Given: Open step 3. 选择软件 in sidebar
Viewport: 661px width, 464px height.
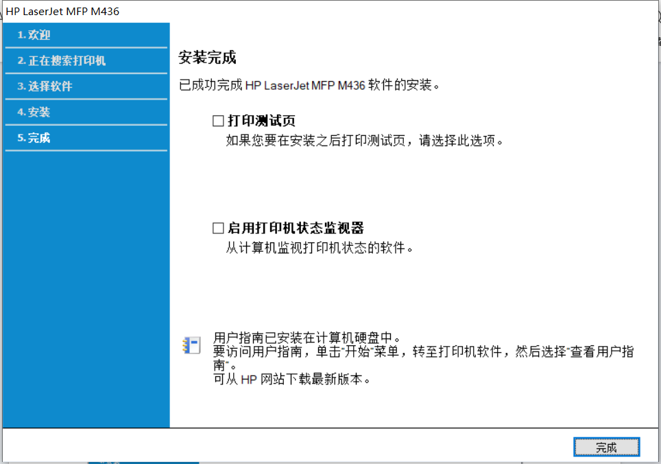Looking at the screenshot, I should pyautogui.click(x=45, y=86).
